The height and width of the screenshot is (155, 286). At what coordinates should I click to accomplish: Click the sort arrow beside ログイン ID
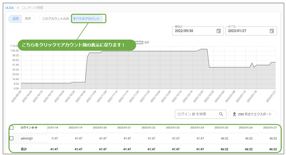pos(36,128)
